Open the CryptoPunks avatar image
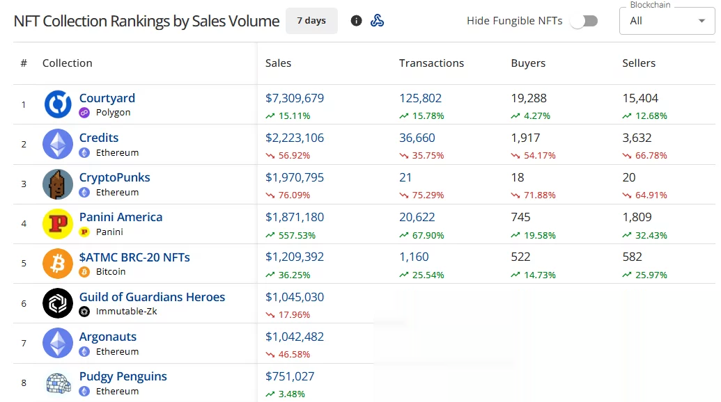This screenshot has height=402, width=721. (58, 184)
